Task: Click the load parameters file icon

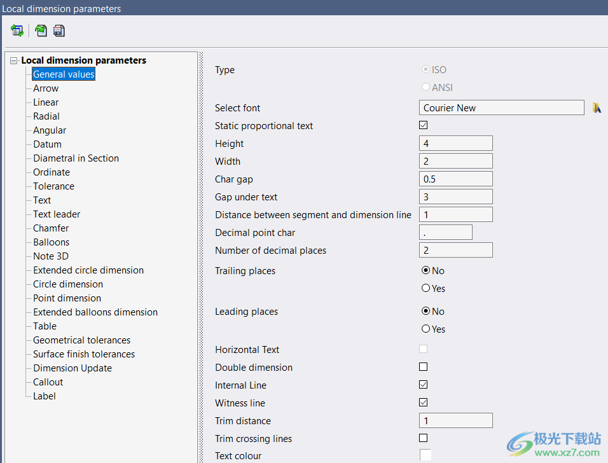Action: coord(41,31)
